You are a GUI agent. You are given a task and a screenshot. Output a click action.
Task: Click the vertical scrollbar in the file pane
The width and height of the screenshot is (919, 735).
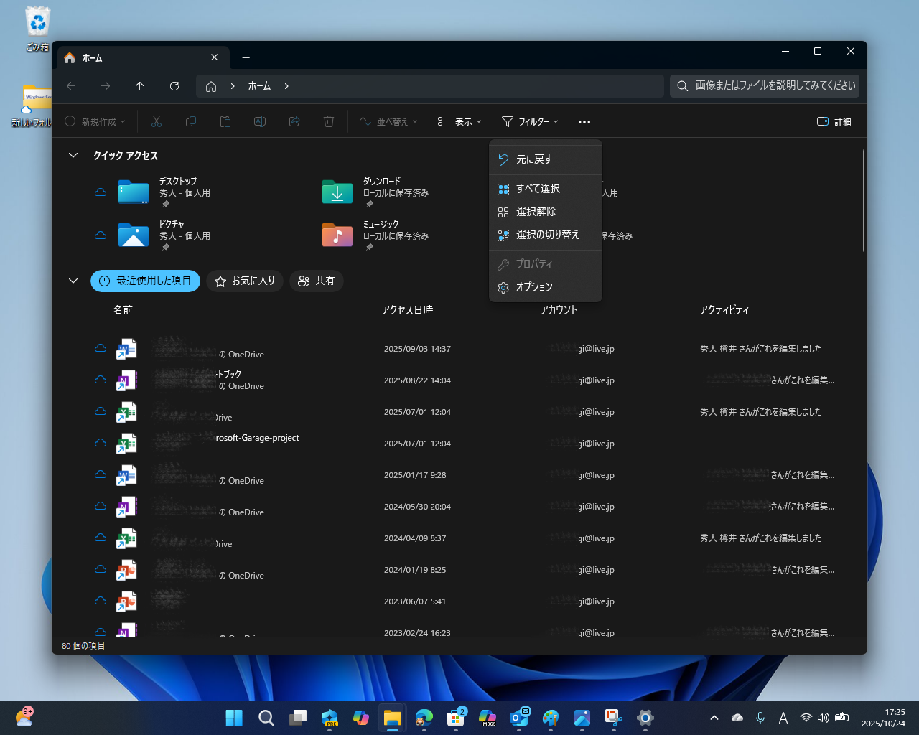coord(863,201)
